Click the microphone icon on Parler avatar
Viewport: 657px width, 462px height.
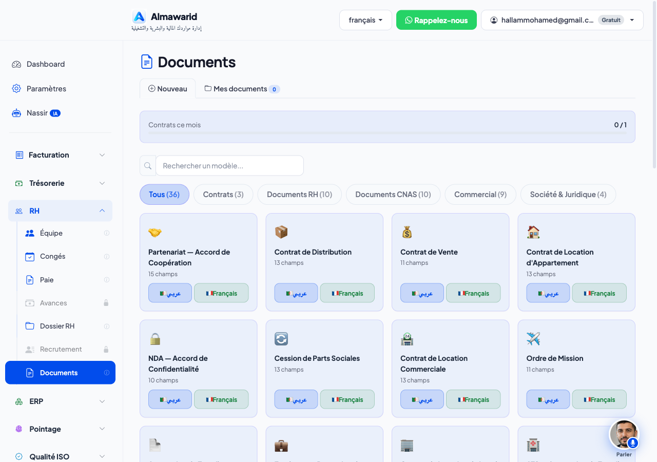click(x=633, y=442)
